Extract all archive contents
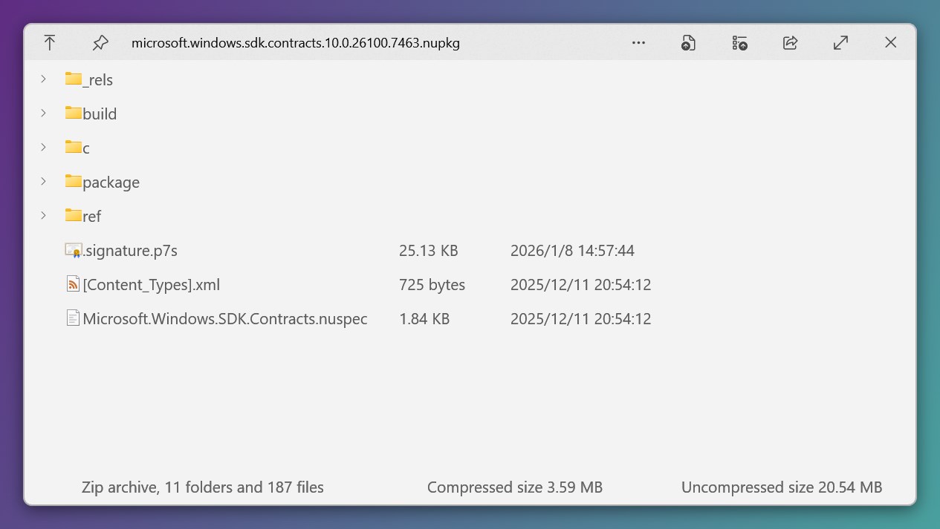 pos(739,42)
